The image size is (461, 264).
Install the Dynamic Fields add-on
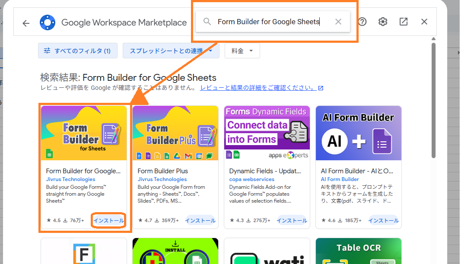292,220
